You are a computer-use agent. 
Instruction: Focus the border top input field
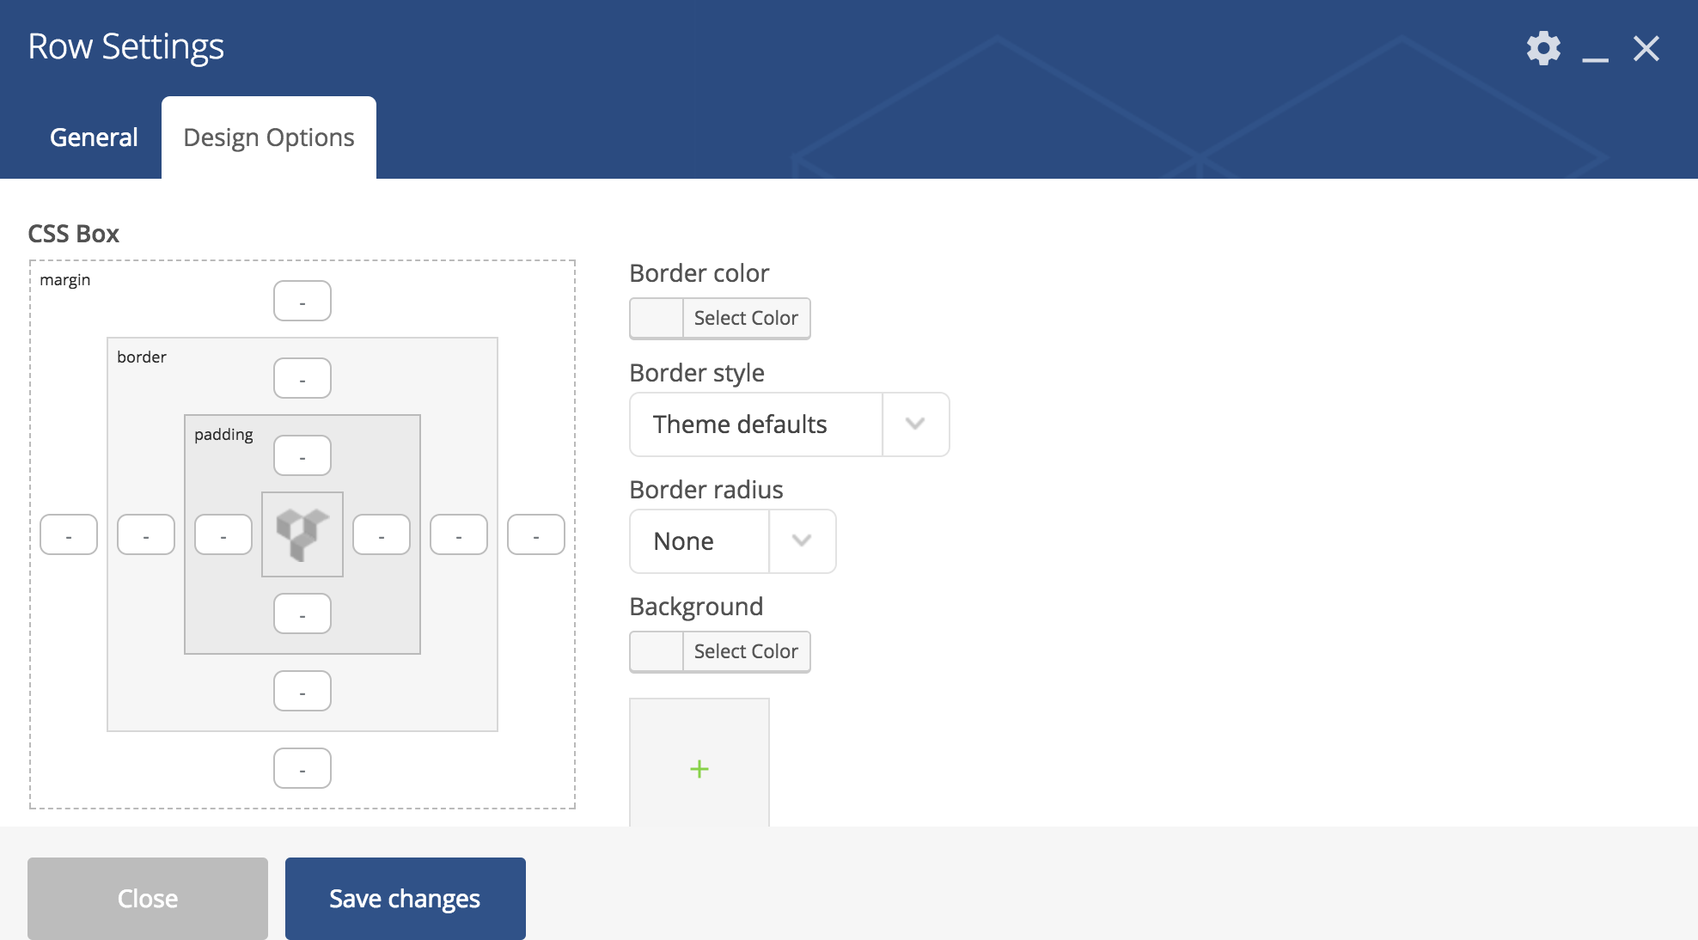click(302, 378)
